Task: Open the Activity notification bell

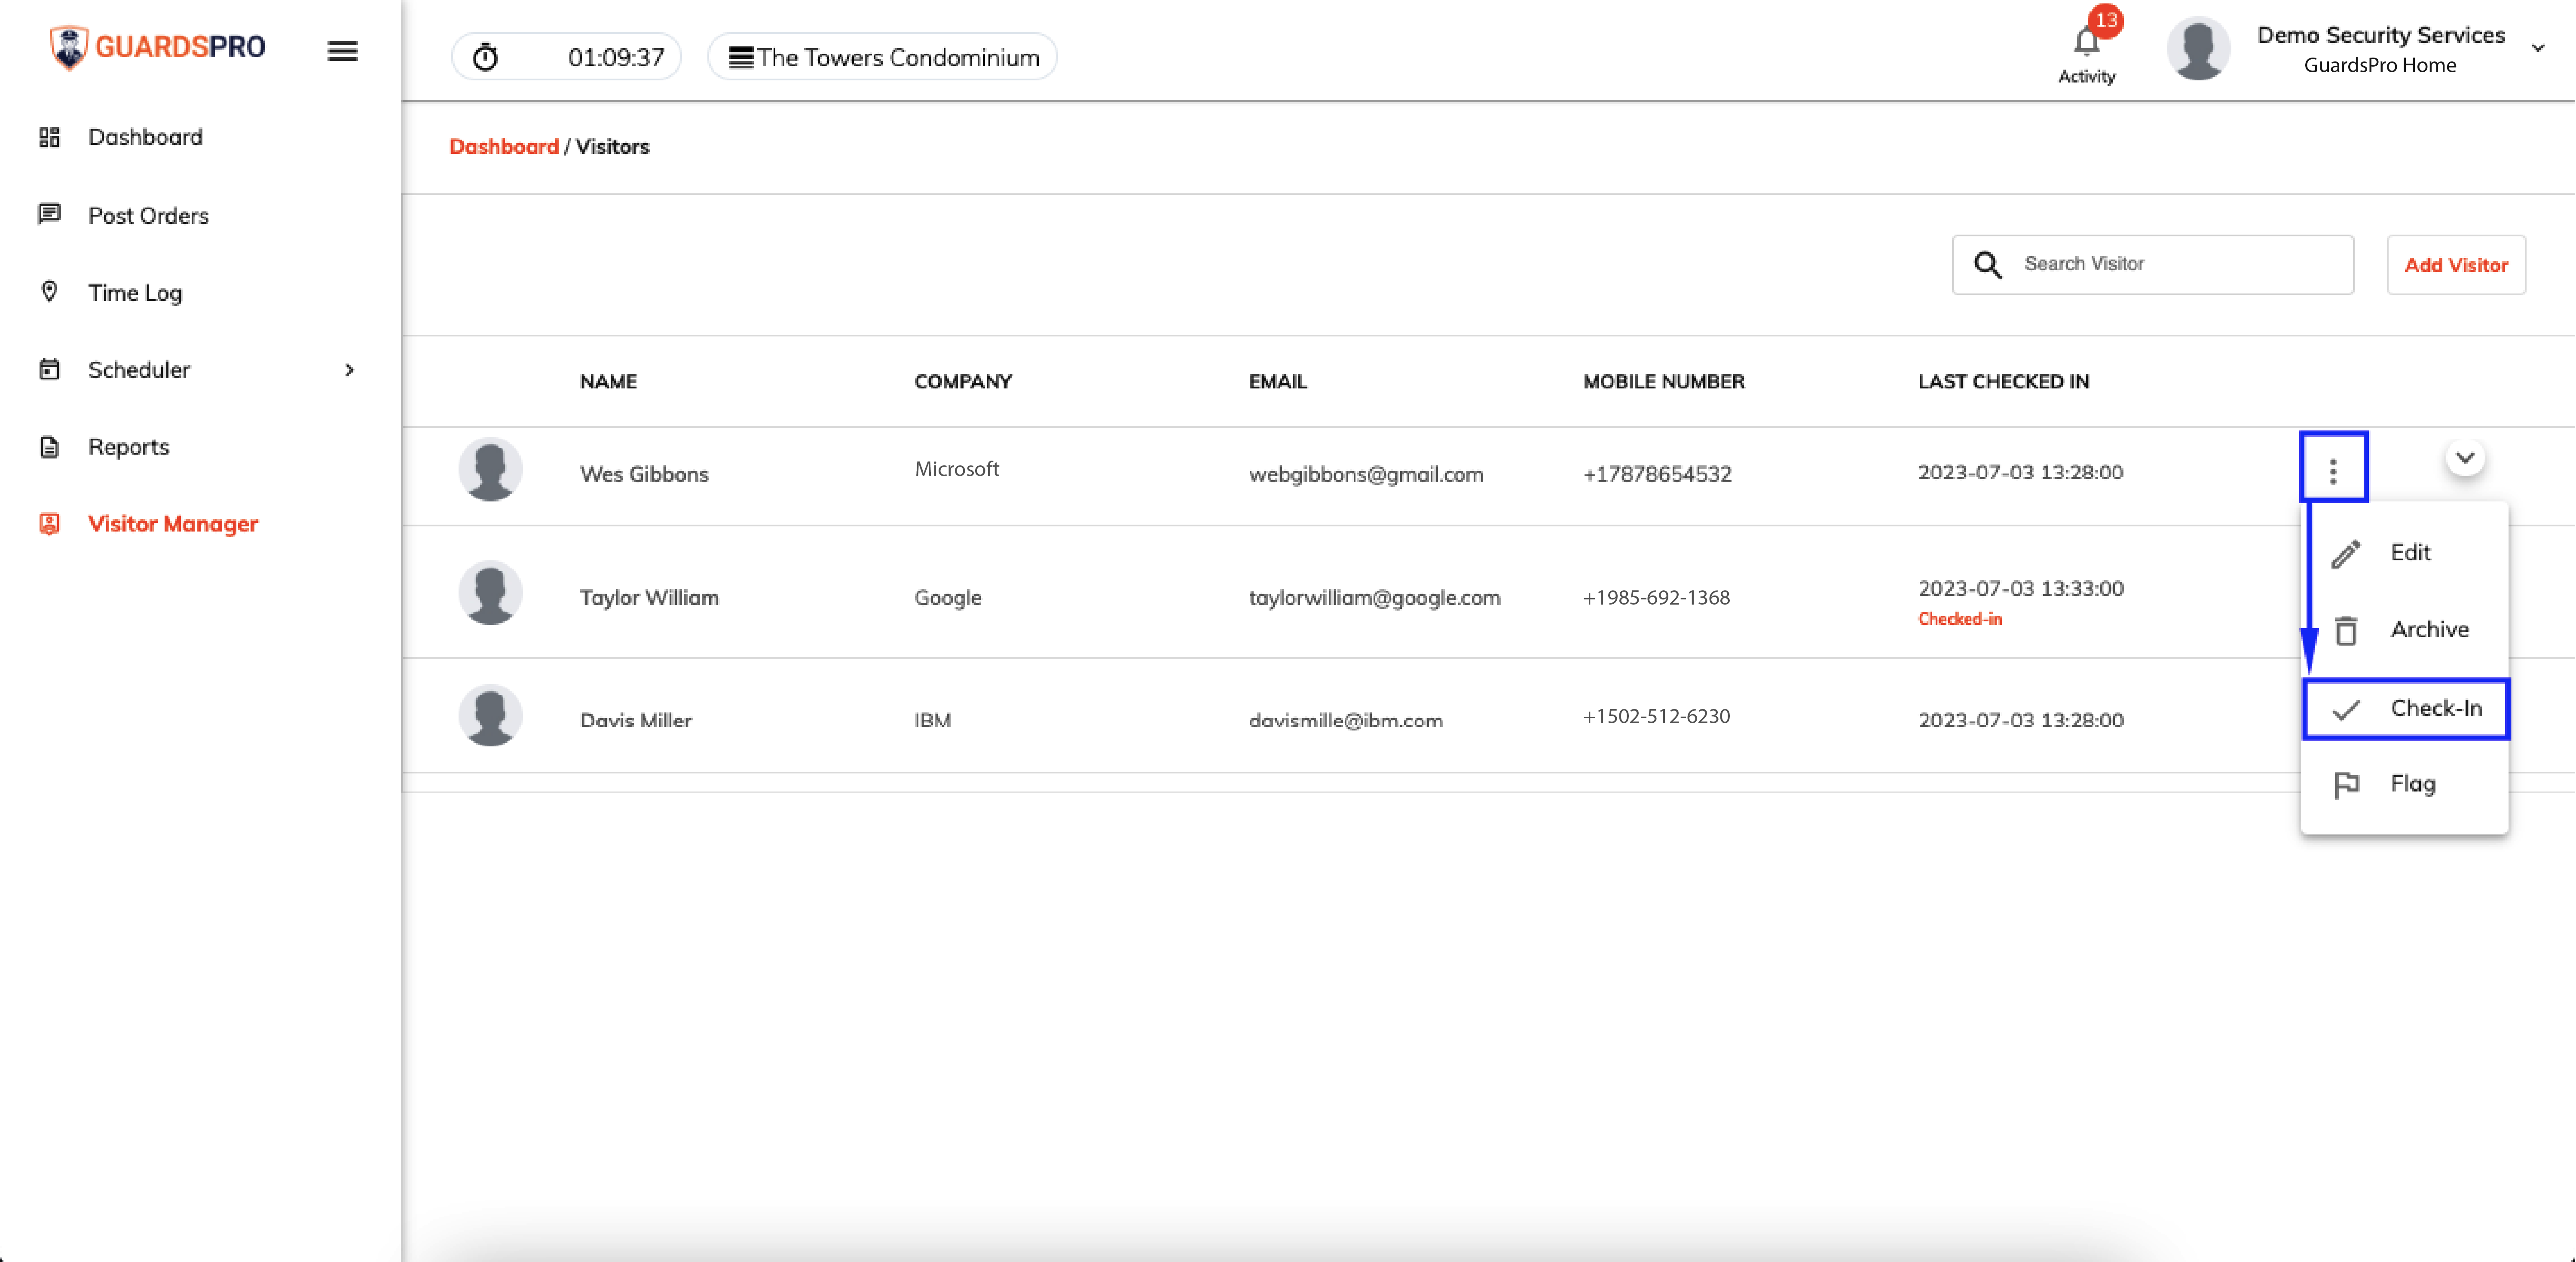Action: coord(2086,43)
